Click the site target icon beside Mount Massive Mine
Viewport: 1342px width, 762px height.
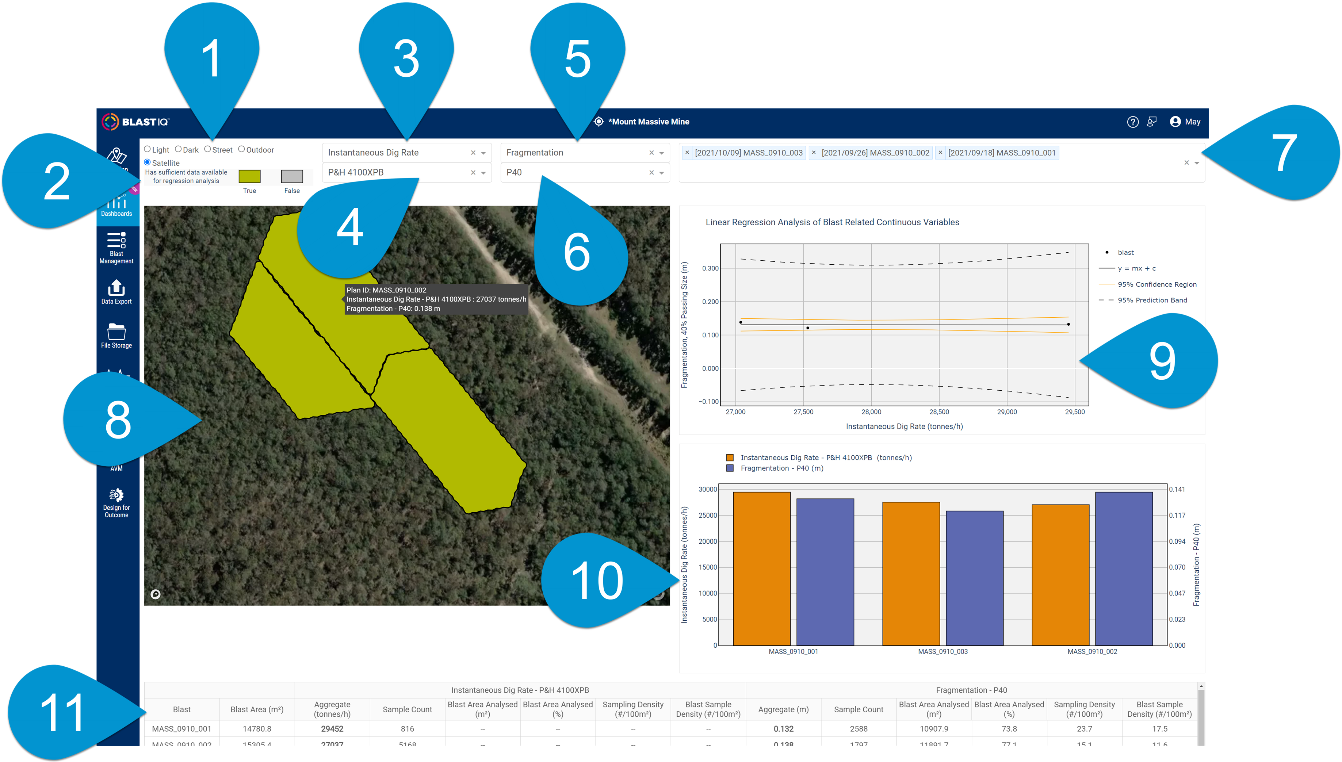(x=599, y=122)
